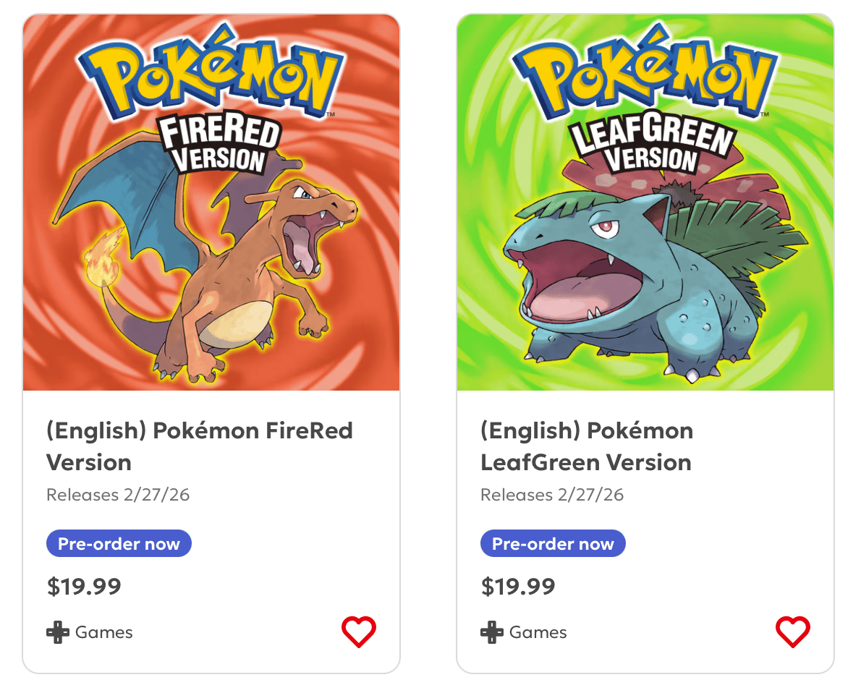Screen dimensions: 861x693
Task: Select the $19.99 price on LeafGreen card
Action: click(x=518, y=587)
